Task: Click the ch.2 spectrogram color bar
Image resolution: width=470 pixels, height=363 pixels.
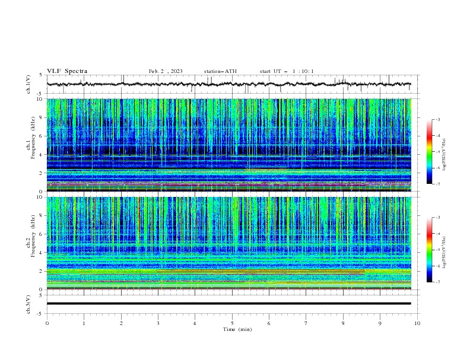Action: click(x=429, y=250)
